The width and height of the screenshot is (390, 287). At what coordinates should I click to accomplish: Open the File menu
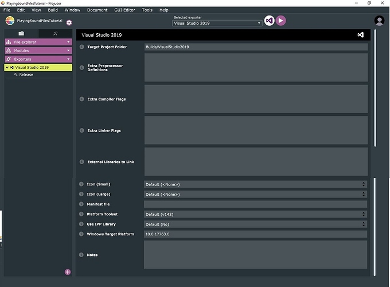(x=7, y=10)
